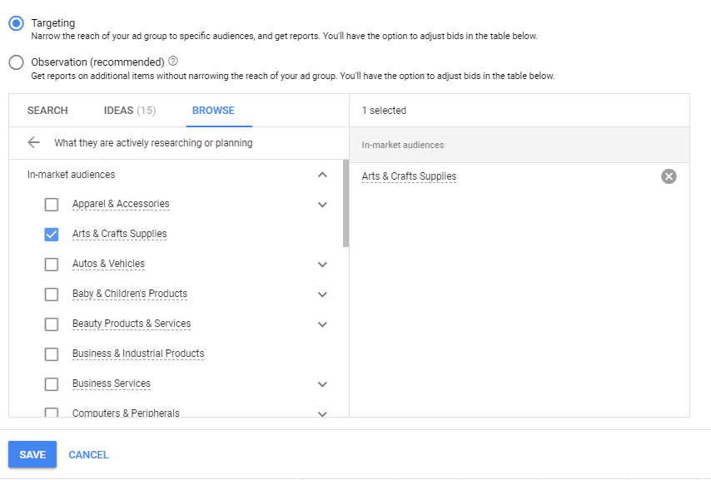Click the audience list scrollbar
This screenshot has height=480, width=711.
tap(346, 204)
